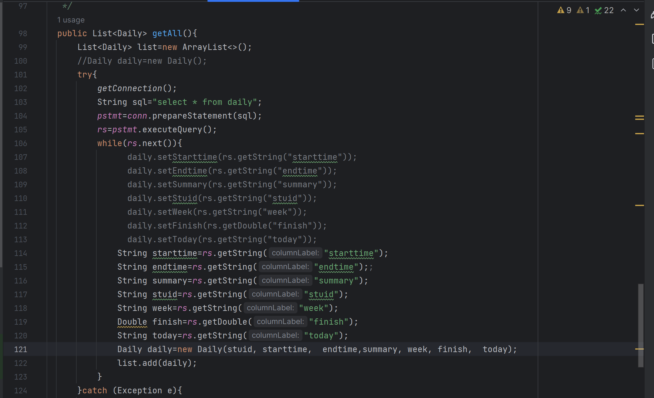Click the second right sidebar tool icon

coord(652,39)
